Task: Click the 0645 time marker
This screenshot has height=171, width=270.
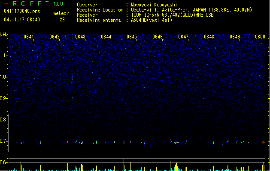Action: pyautogui.click(x=132, y=37)
